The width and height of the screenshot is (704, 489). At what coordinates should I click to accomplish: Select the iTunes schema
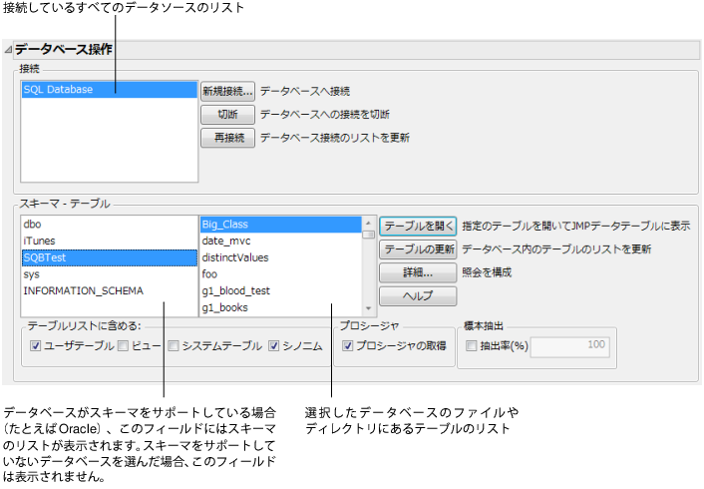[110, 241]
